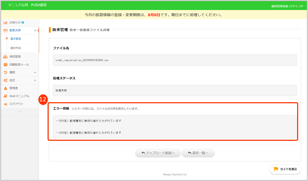
Task: Click the お知らせ bar chart icon
Action: [x=5, y=23]
